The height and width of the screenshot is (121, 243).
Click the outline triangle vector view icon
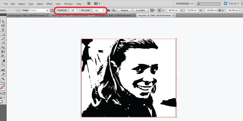(x=114, y=10)
